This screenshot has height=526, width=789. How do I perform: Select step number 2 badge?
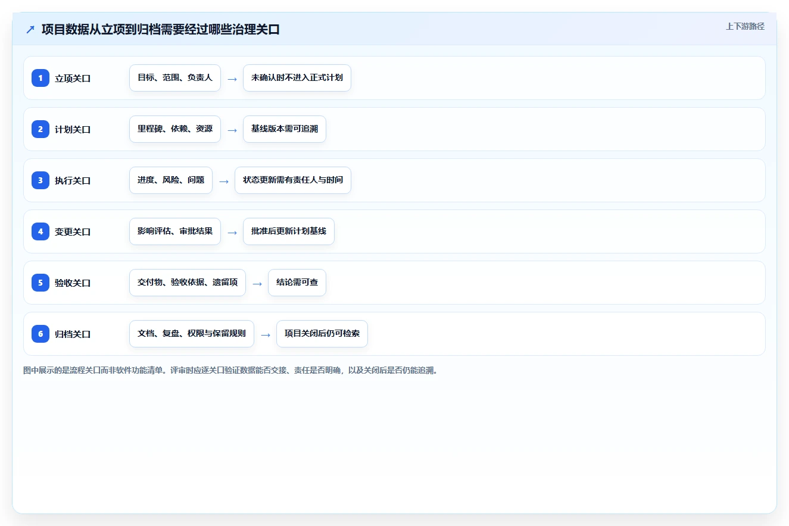tap(40, 129)
